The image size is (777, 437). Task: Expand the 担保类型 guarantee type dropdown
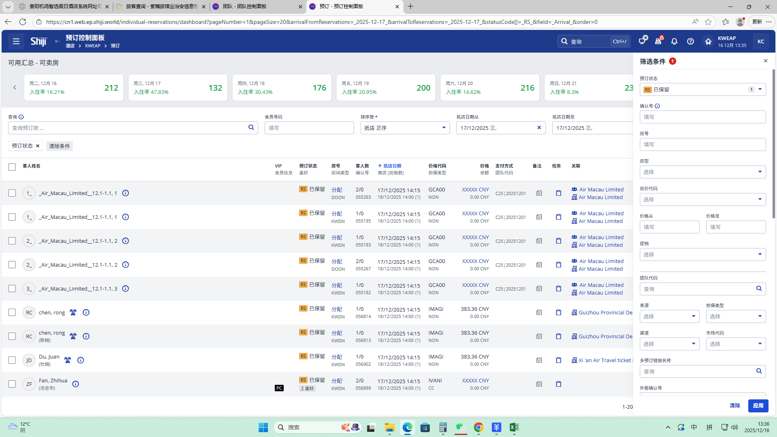pos(735,316)
